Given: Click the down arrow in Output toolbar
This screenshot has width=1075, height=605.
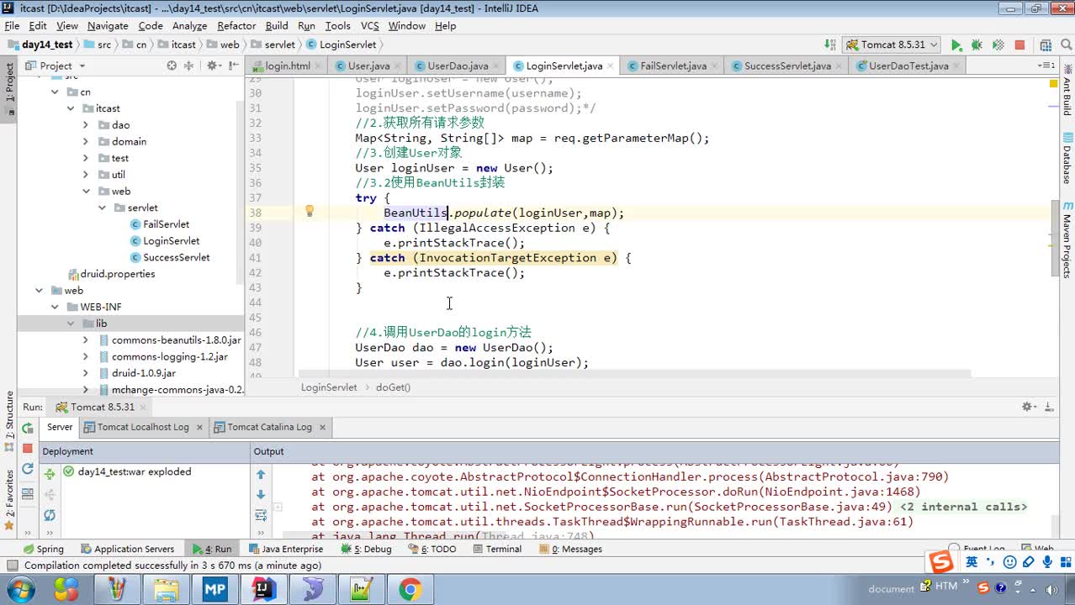Looking at the screenshot, I should [261, 495].
